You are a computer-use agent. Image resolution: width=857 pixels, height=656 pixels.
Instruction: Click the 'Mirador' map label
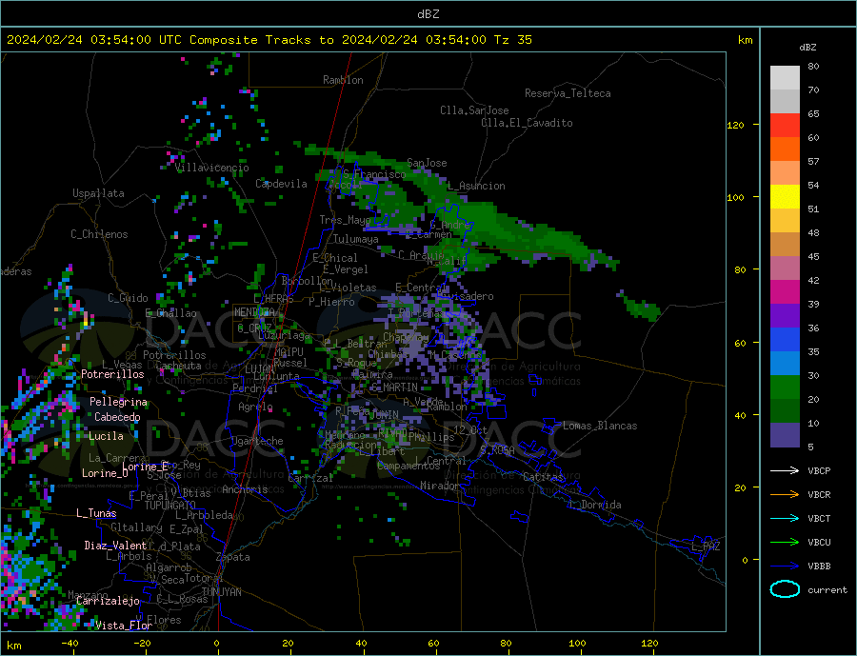[441, 486]
